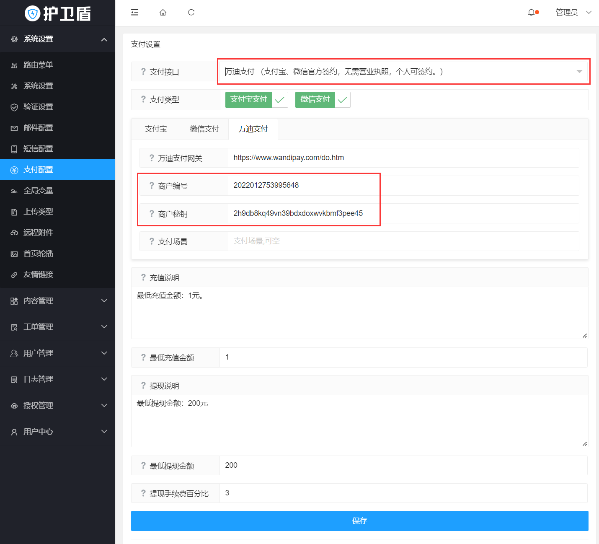Screen dimensions: 599x544
Task: Switch to the 支付宝 tab
Action: [x=156, y=129]
